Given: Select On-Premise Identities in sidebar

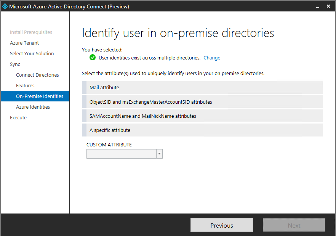Looking at the screenshot, I should pos(40,96).
